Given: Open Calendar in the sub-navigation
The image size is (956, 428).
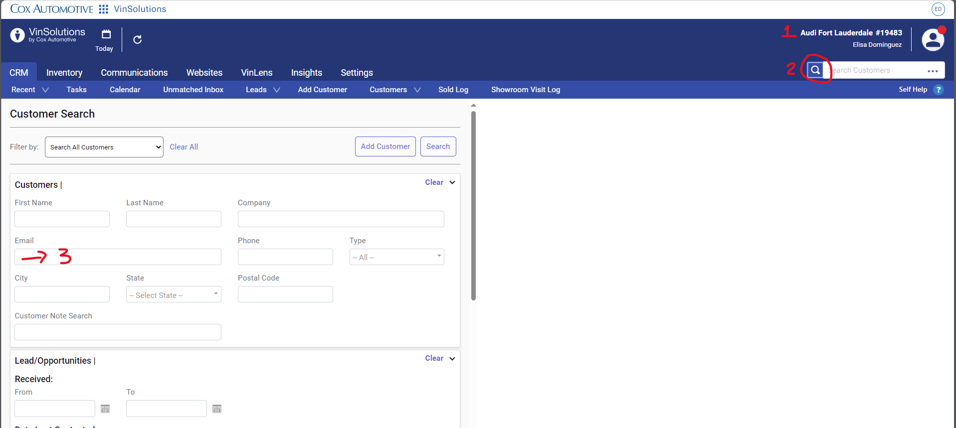Looking at the screenshot, I should click(x=125, y=90).
